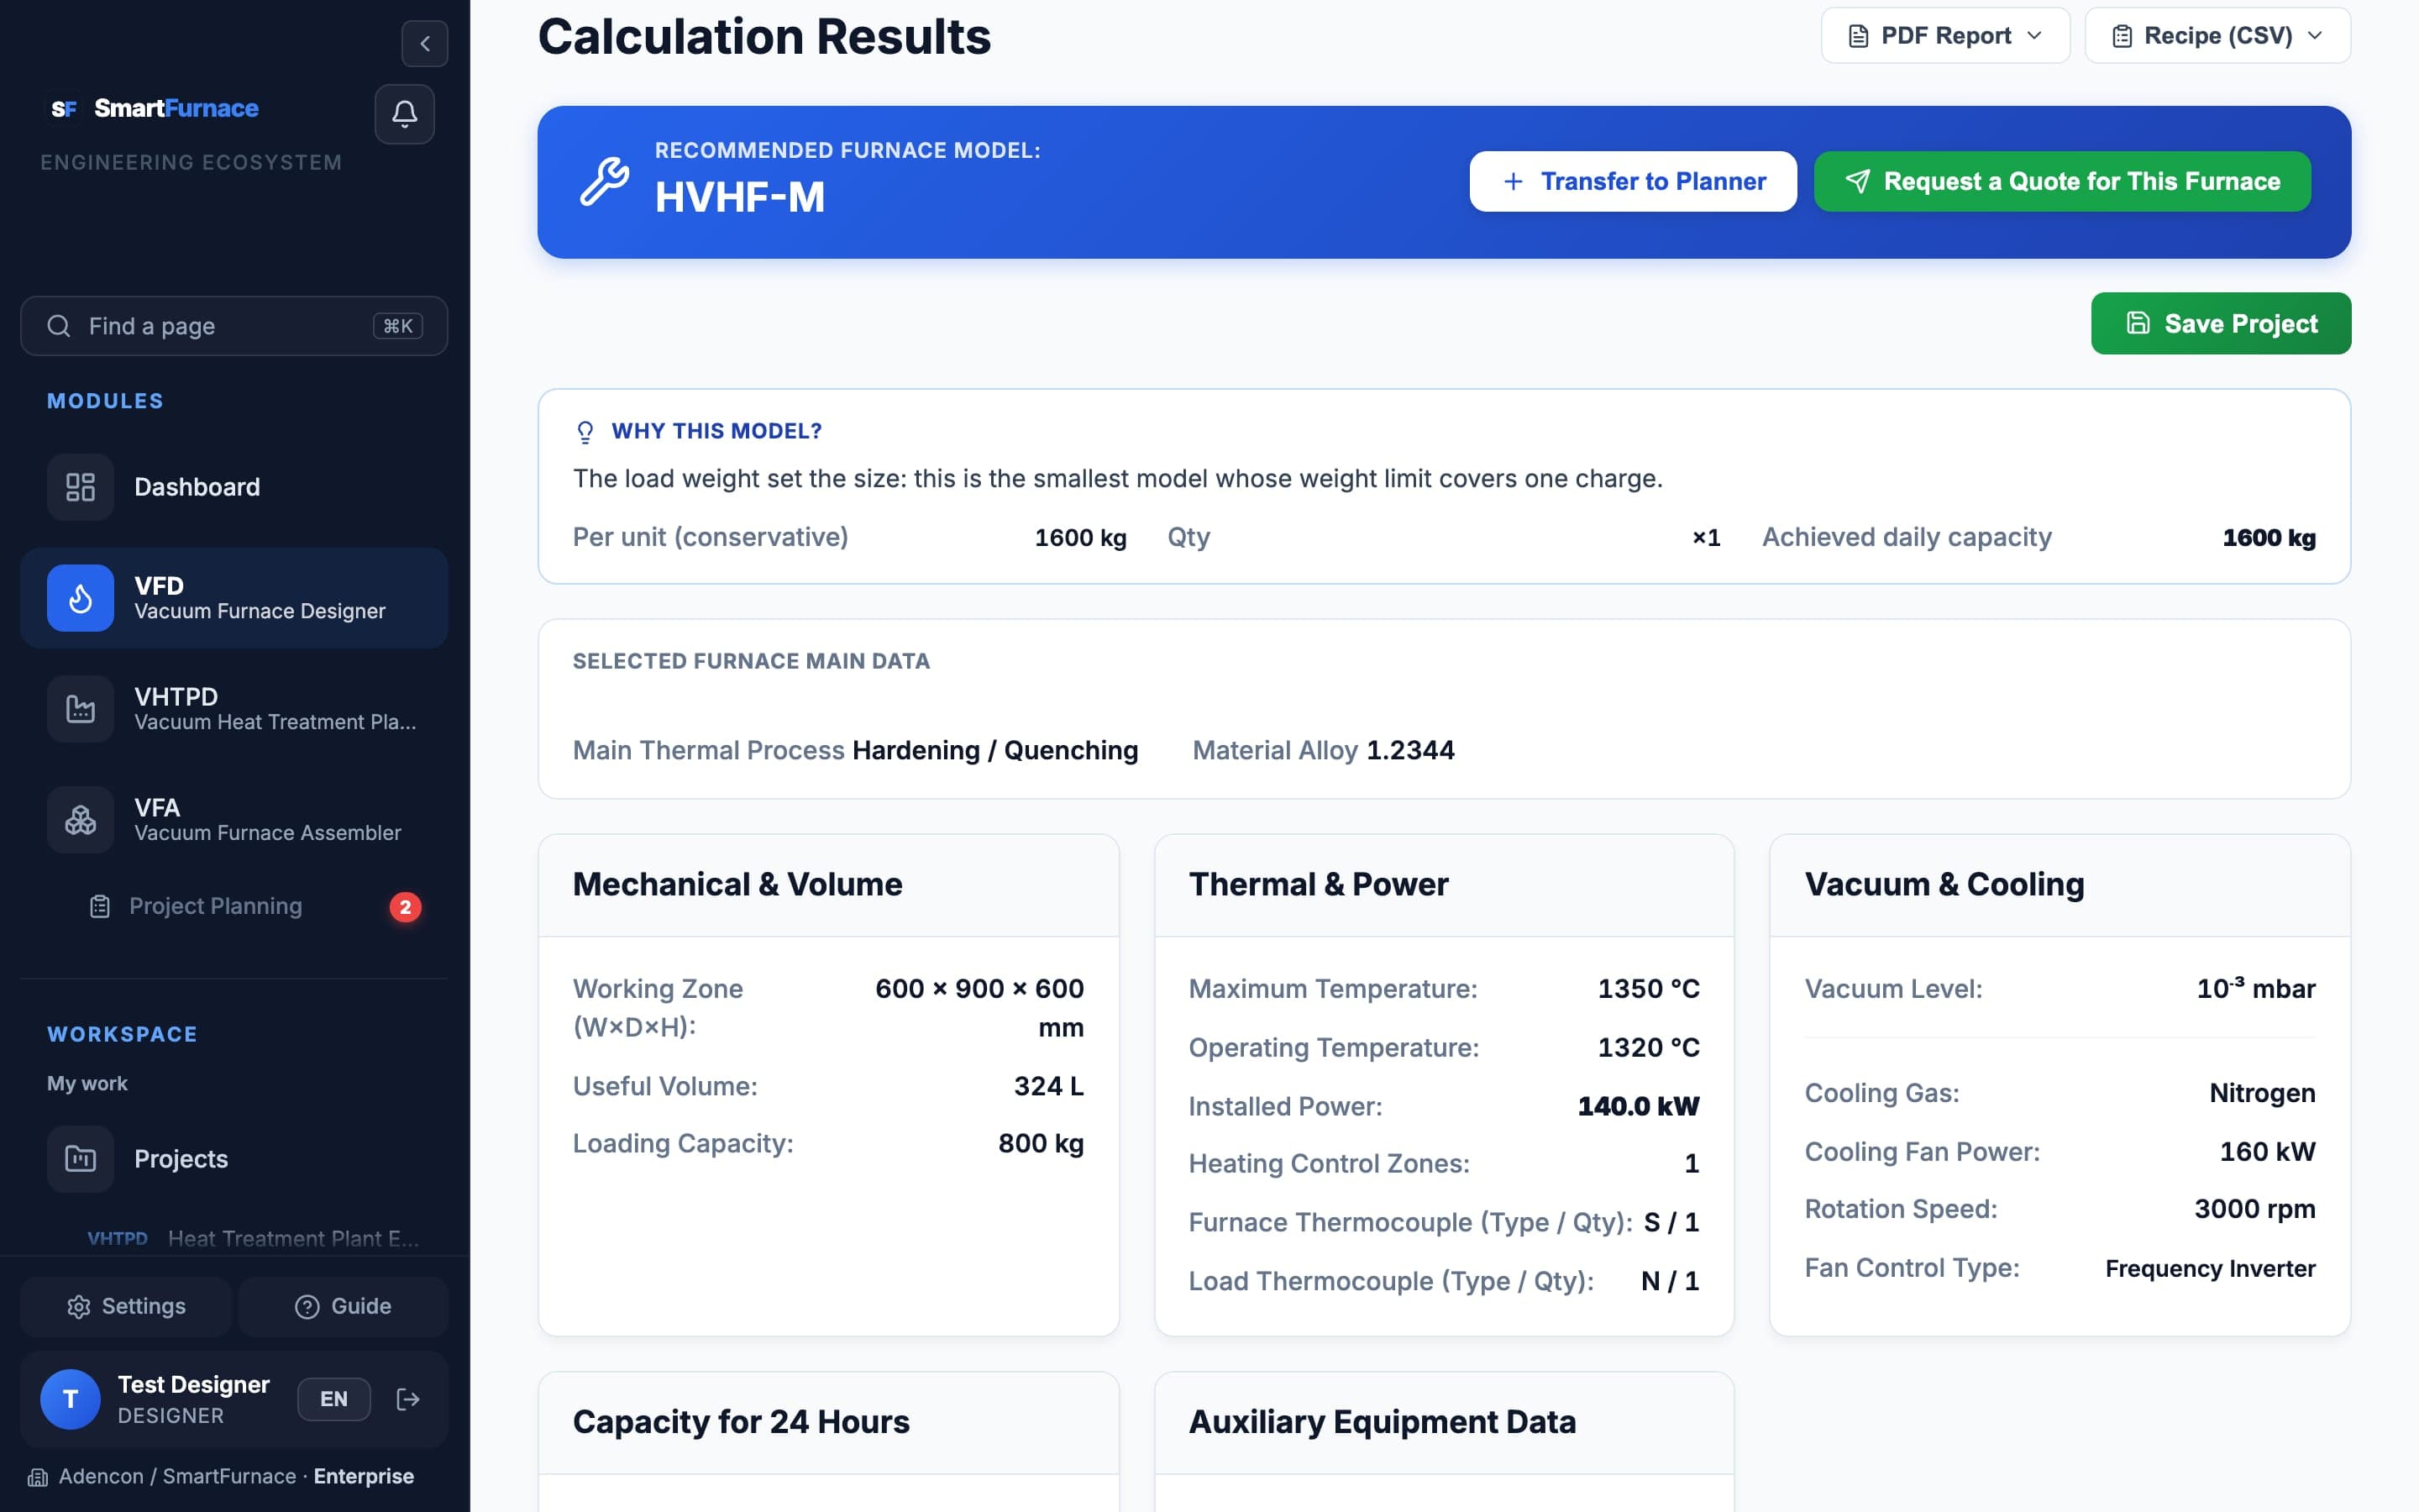The height and width of the screenshot is (1512, 2419).
Task: Request a Quote for This Furnace
Action: [x=2062, y=181]
